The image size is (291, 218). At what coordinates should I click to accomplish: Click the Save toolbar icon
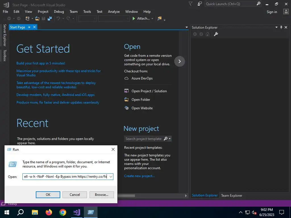tap(43, 18)
